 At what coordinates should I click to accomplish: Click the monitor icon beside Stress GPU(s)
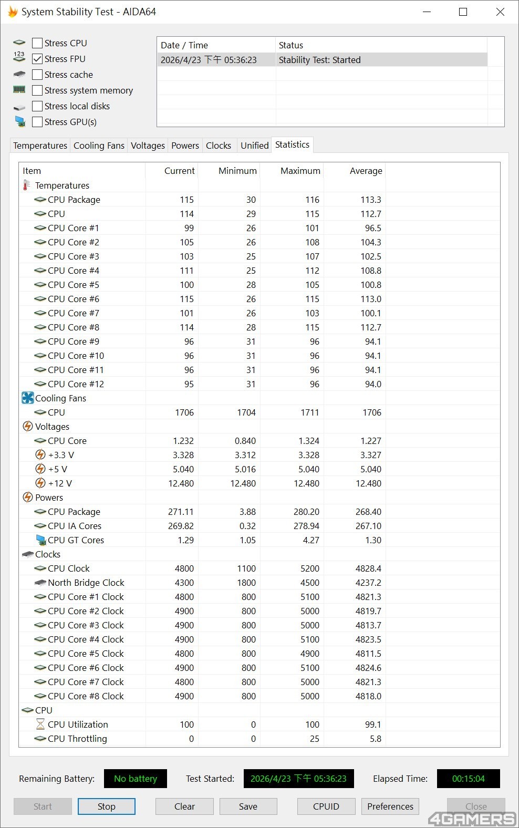click(20, 121)
